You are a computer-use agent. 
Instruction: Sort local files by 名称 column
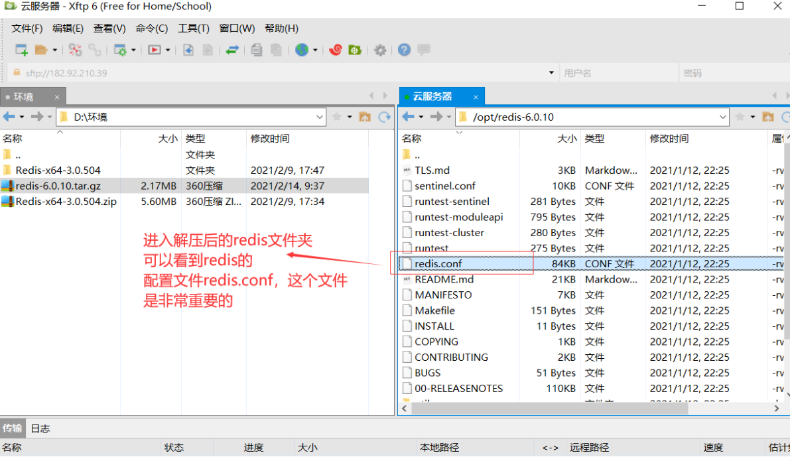[60, 139]
